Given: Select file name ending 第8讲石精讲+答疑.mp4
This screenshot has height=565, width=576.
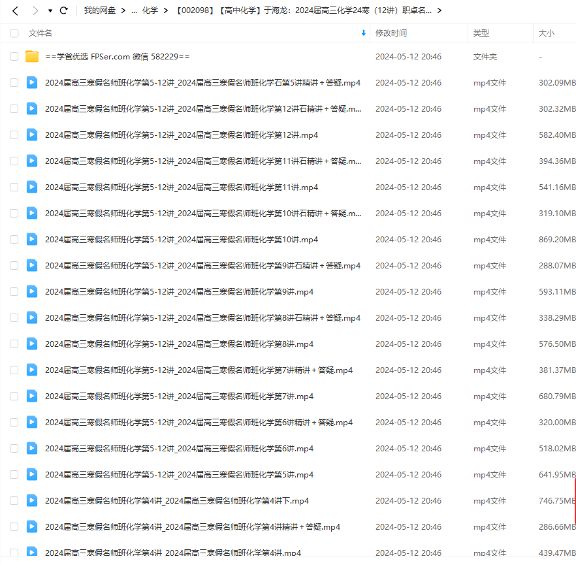Looking at the screenshot, I should [x=202, y=317].
